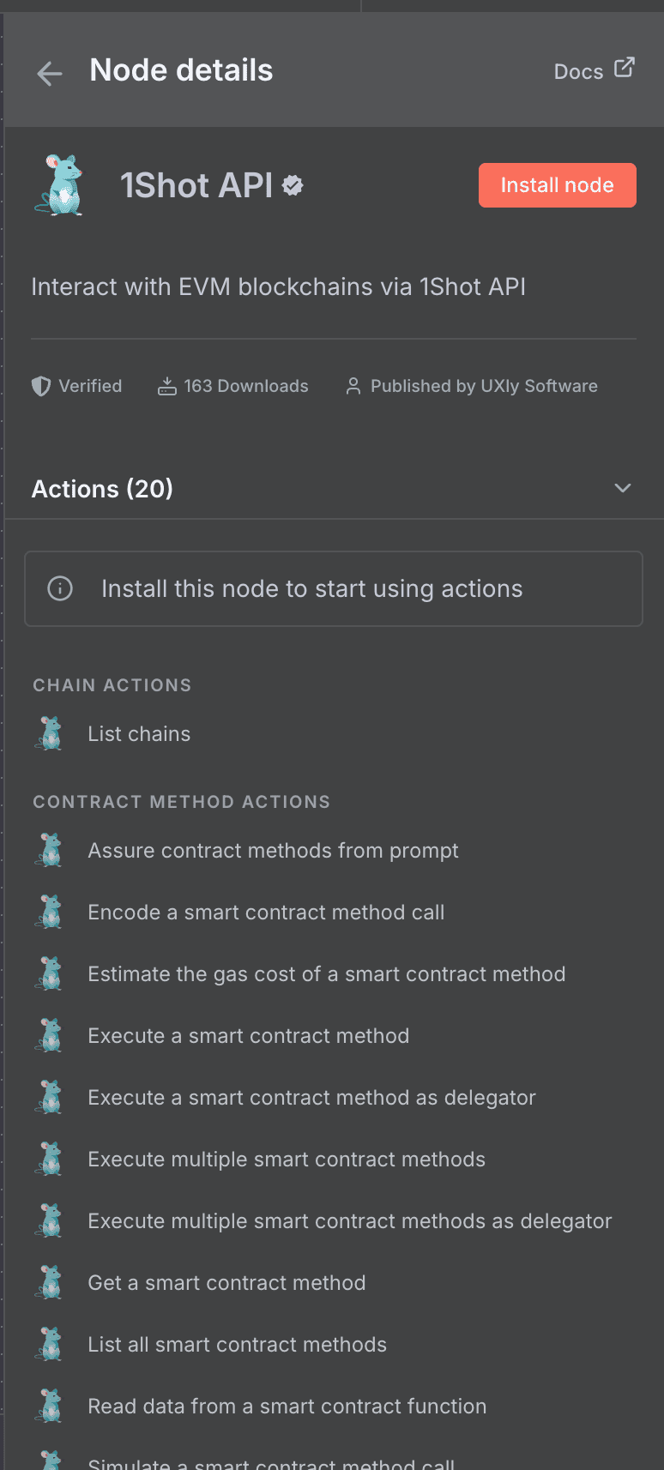Screen dimensions: 664x1470
Task: Select the List chains action
Action: point(139,733)
